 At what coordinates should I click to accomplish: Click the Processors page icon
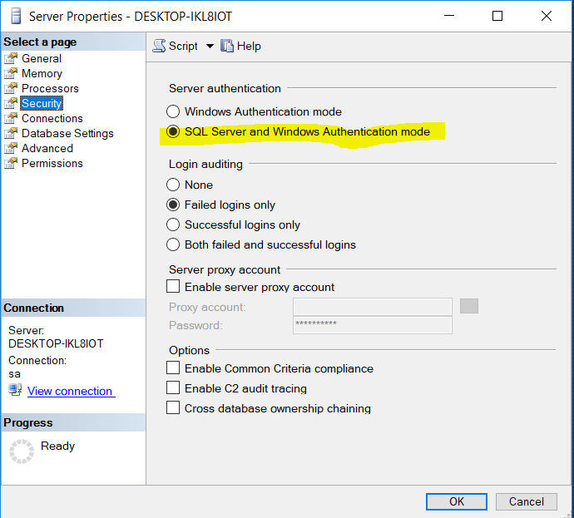pyautogui.click(x=11, y=88)
